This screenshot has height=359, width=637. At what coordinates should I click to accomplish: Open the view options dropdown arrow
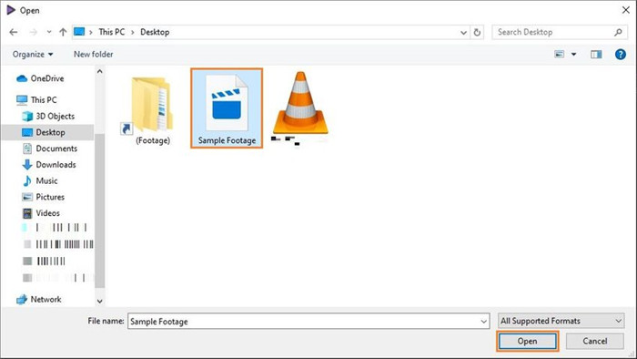pos(573,54)
